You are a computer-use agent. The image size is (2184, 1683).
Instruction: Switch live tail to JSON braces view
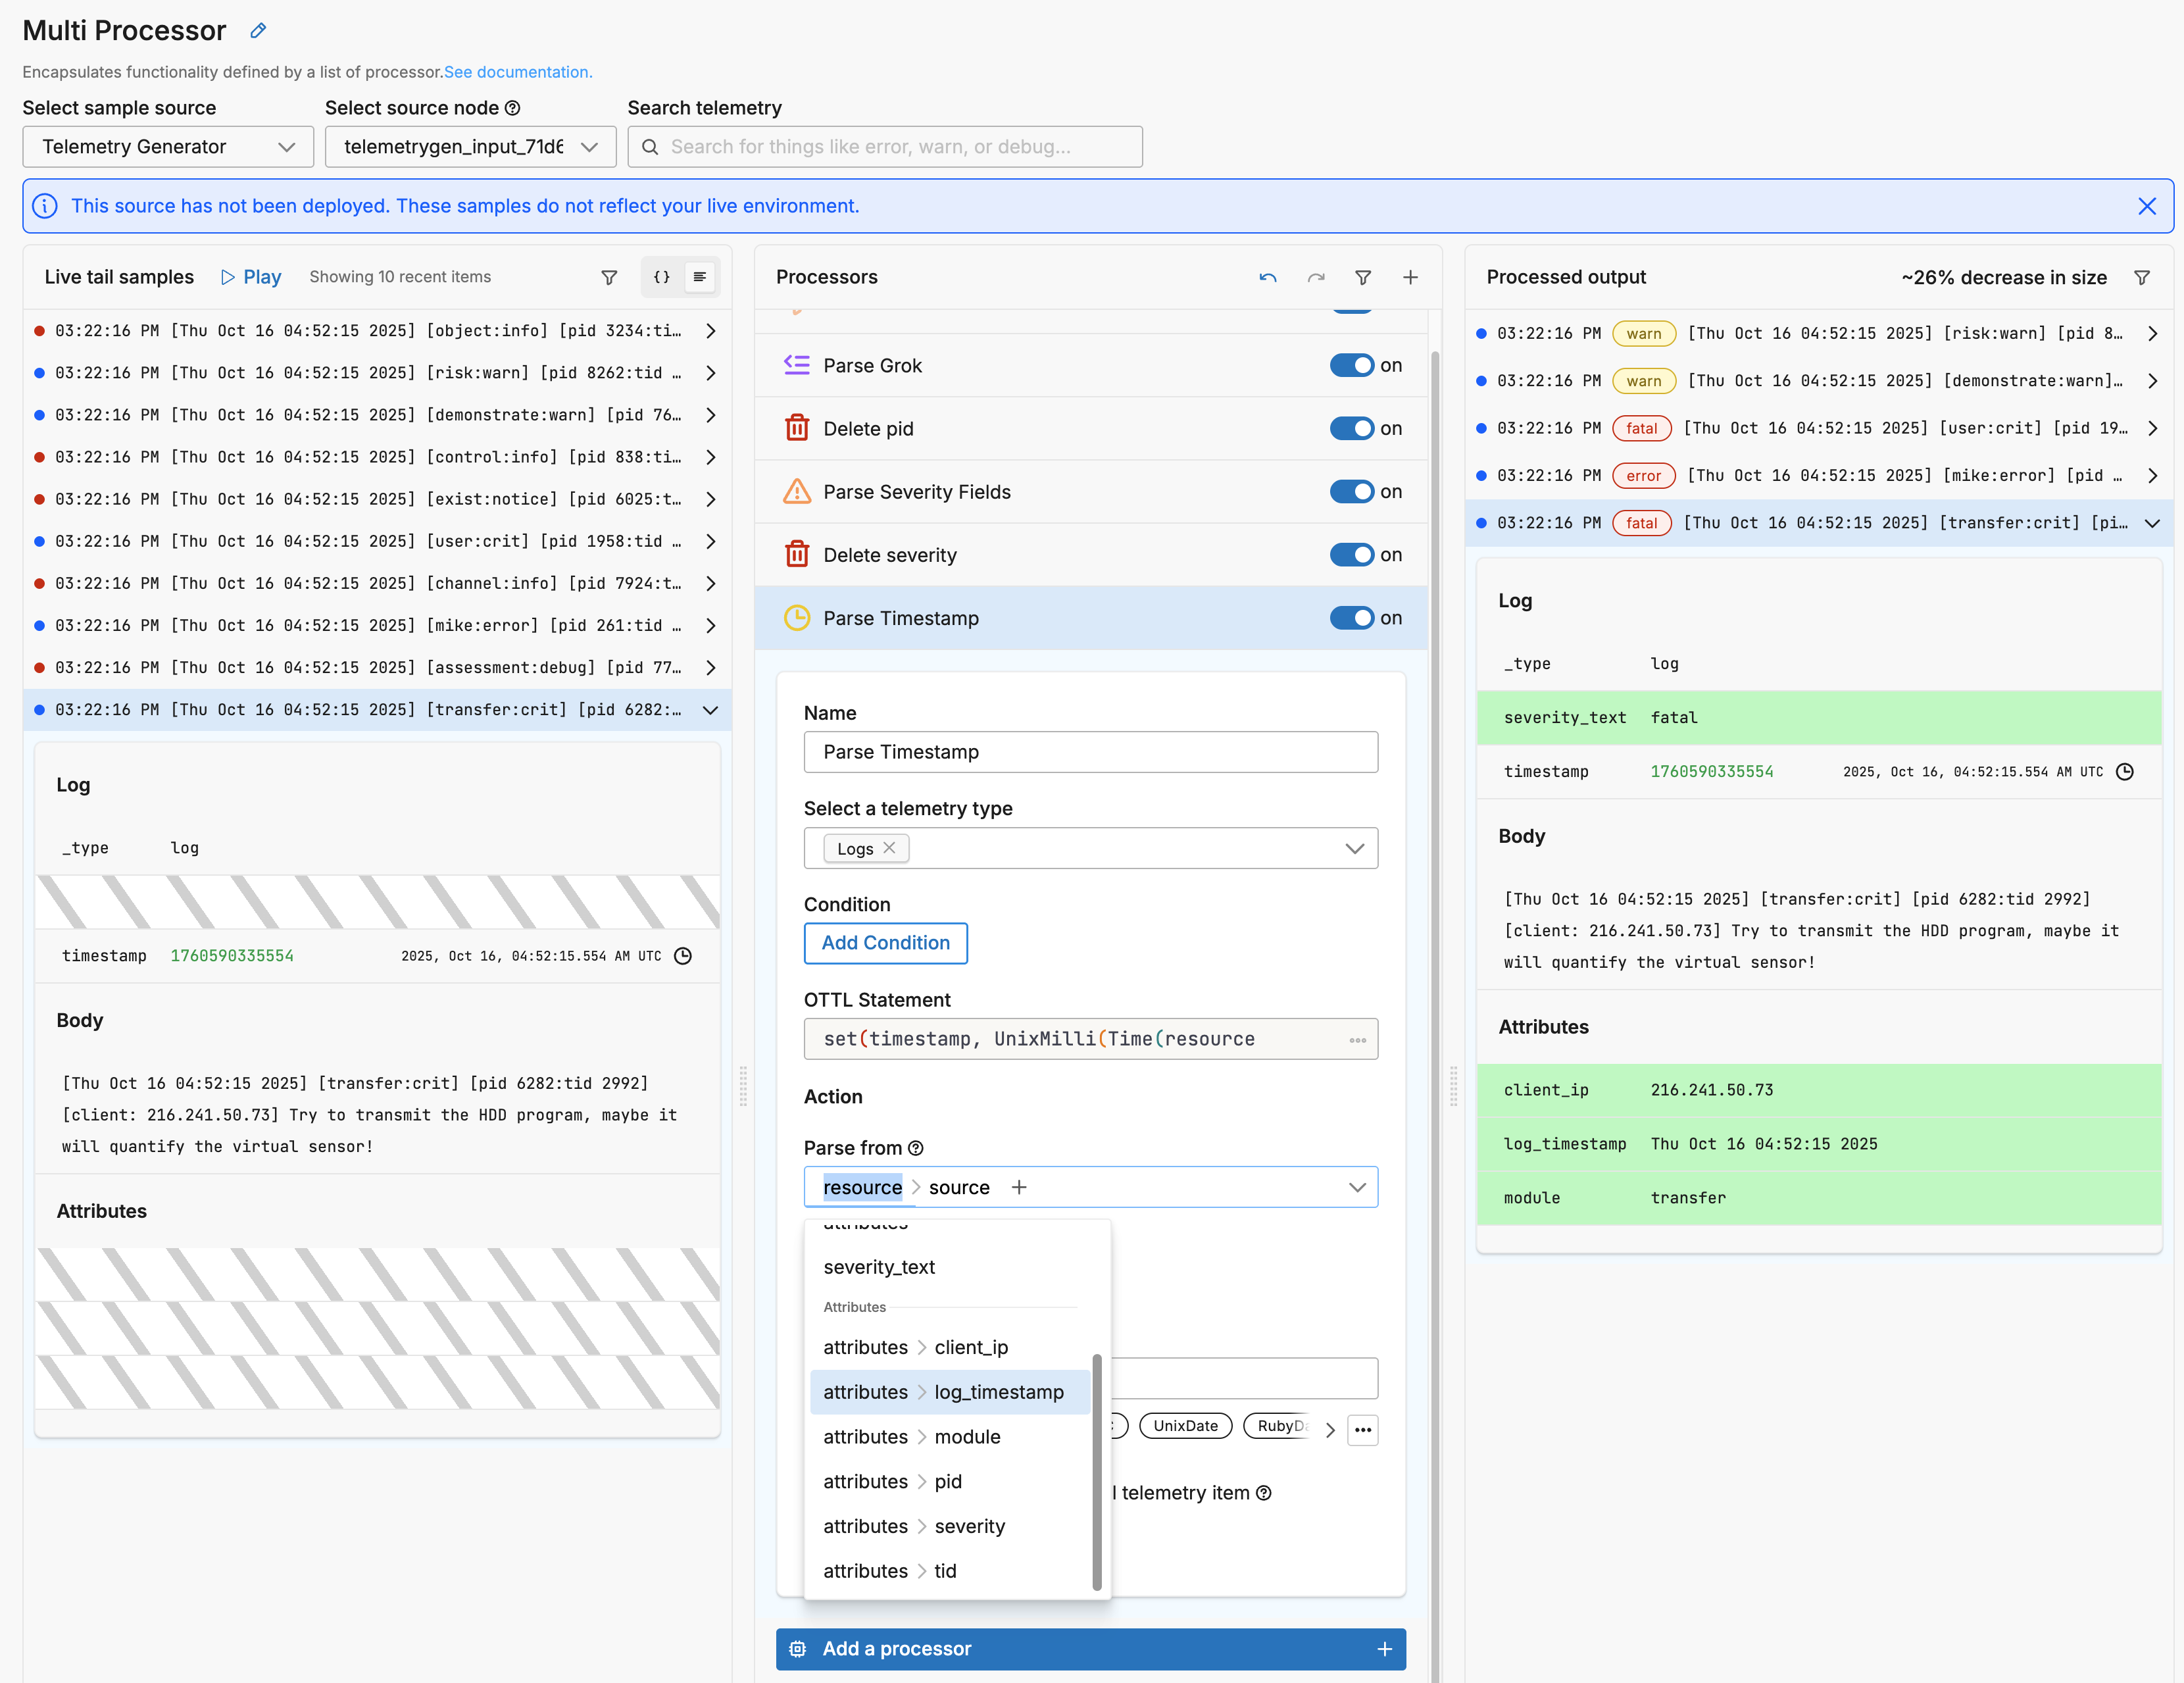pos(661,277)
